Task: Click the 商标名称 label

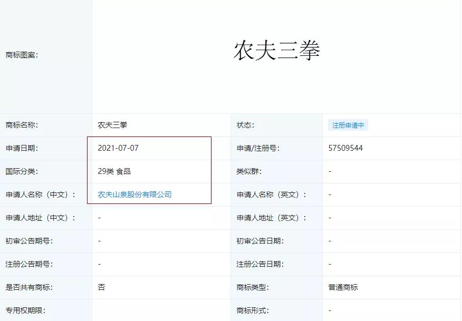Action: [x=22, y=125]
